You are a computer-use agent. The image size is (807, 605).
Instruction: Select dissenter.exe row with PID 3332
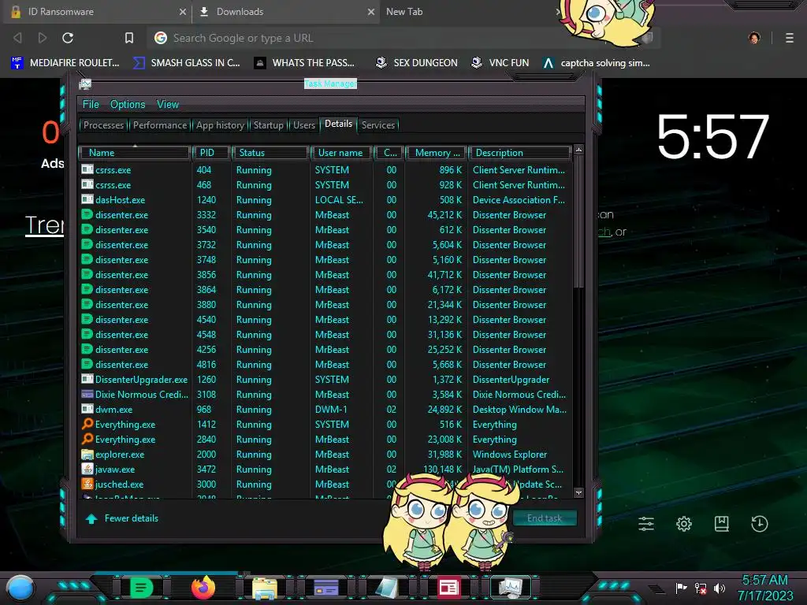[325, 214]
